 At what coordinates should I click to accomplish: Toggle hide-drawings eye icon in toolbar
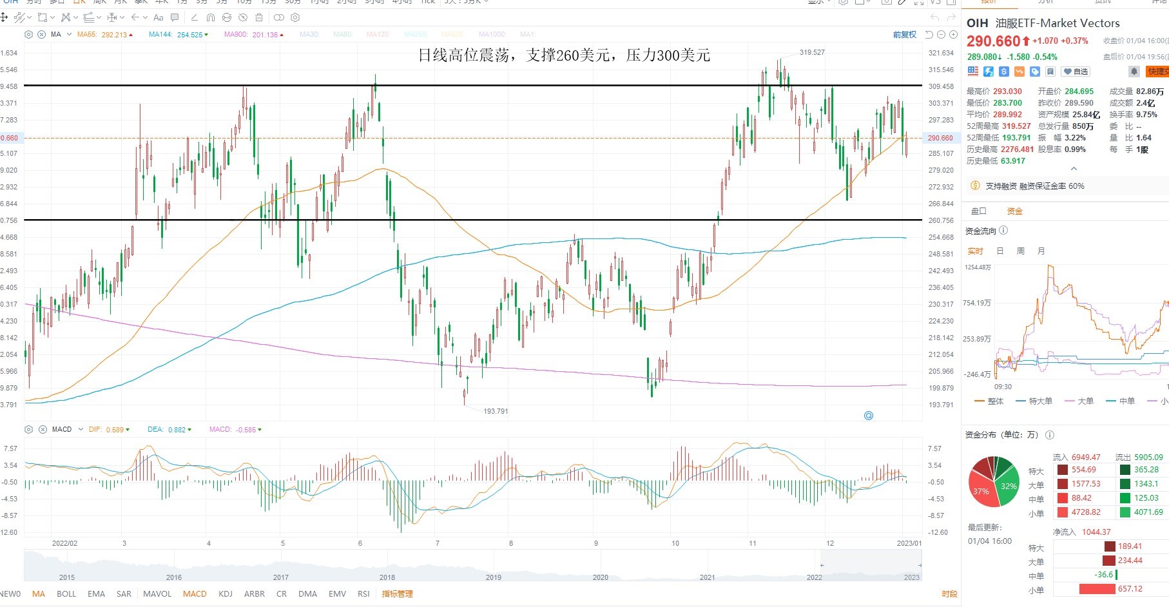tap(243, 17)
